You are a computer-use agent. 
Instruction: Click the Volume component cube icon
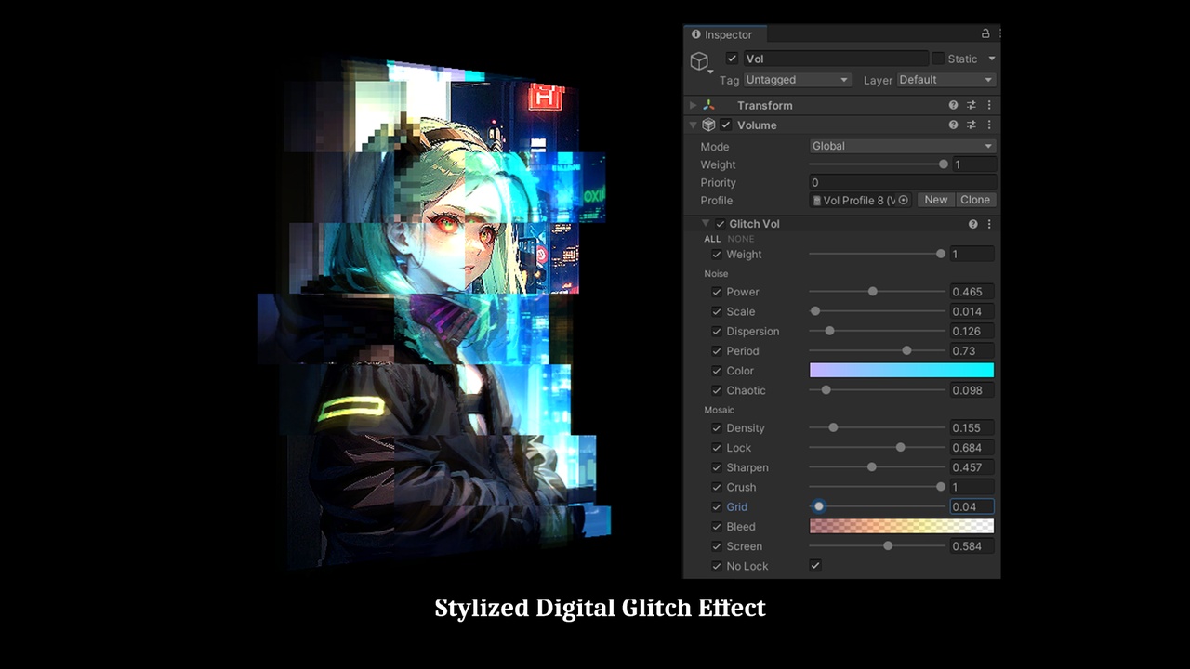pyautogui.click(x=708, y=125)
